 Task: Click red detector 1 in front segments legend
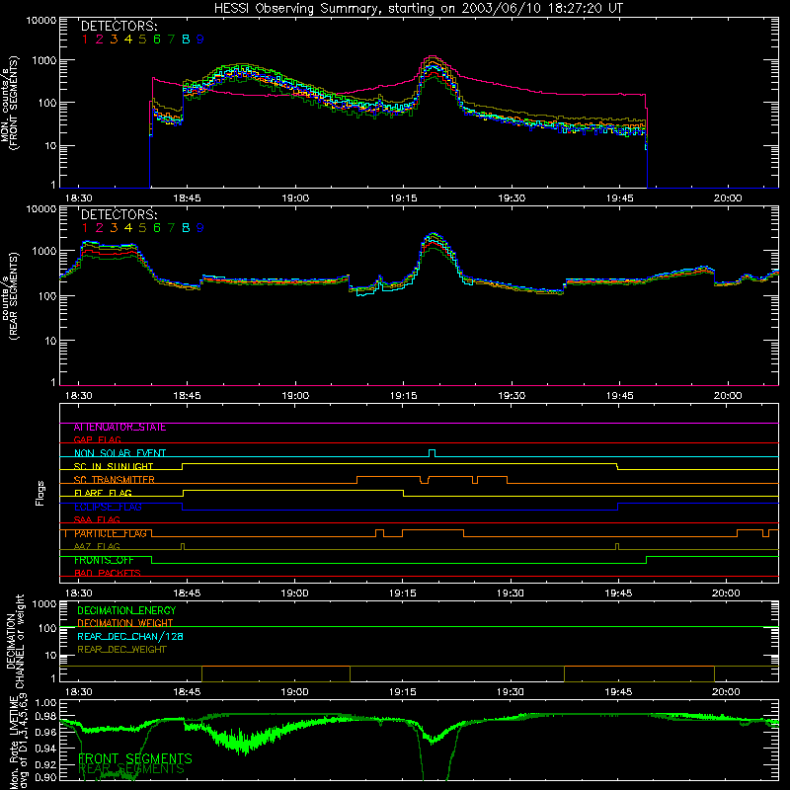click(x=85, y=39)
